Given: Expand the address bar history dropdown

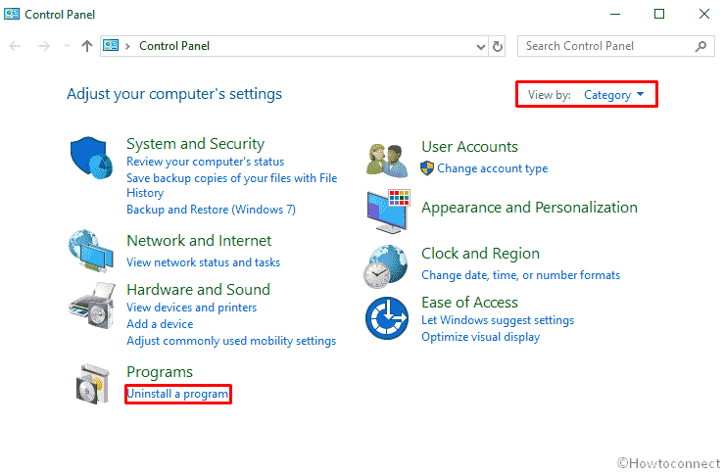Looking at the screenshot, I should (x=481, y=47).
